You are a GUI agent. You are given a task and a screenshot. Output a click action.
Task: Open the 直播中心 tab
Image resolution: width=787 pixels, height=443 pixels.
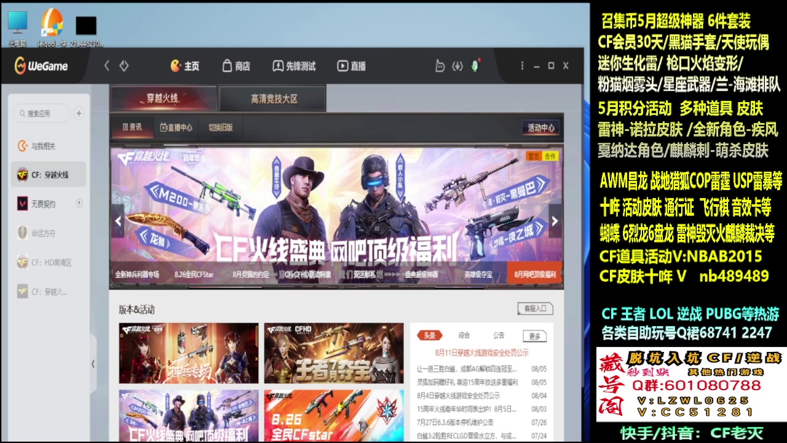coord(176,127)
